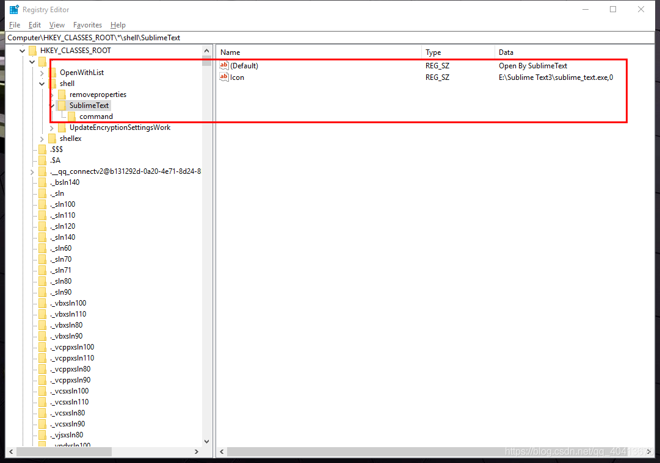The image size is (660, 463).
Task: Click the Registry Editor app icon in title bar
Action: pyautogui.click(x=14, y=9)
